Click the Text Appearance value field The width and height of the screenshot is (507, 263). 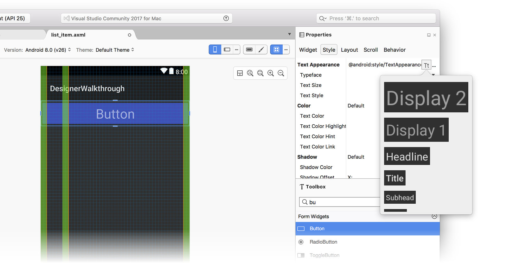384,65
